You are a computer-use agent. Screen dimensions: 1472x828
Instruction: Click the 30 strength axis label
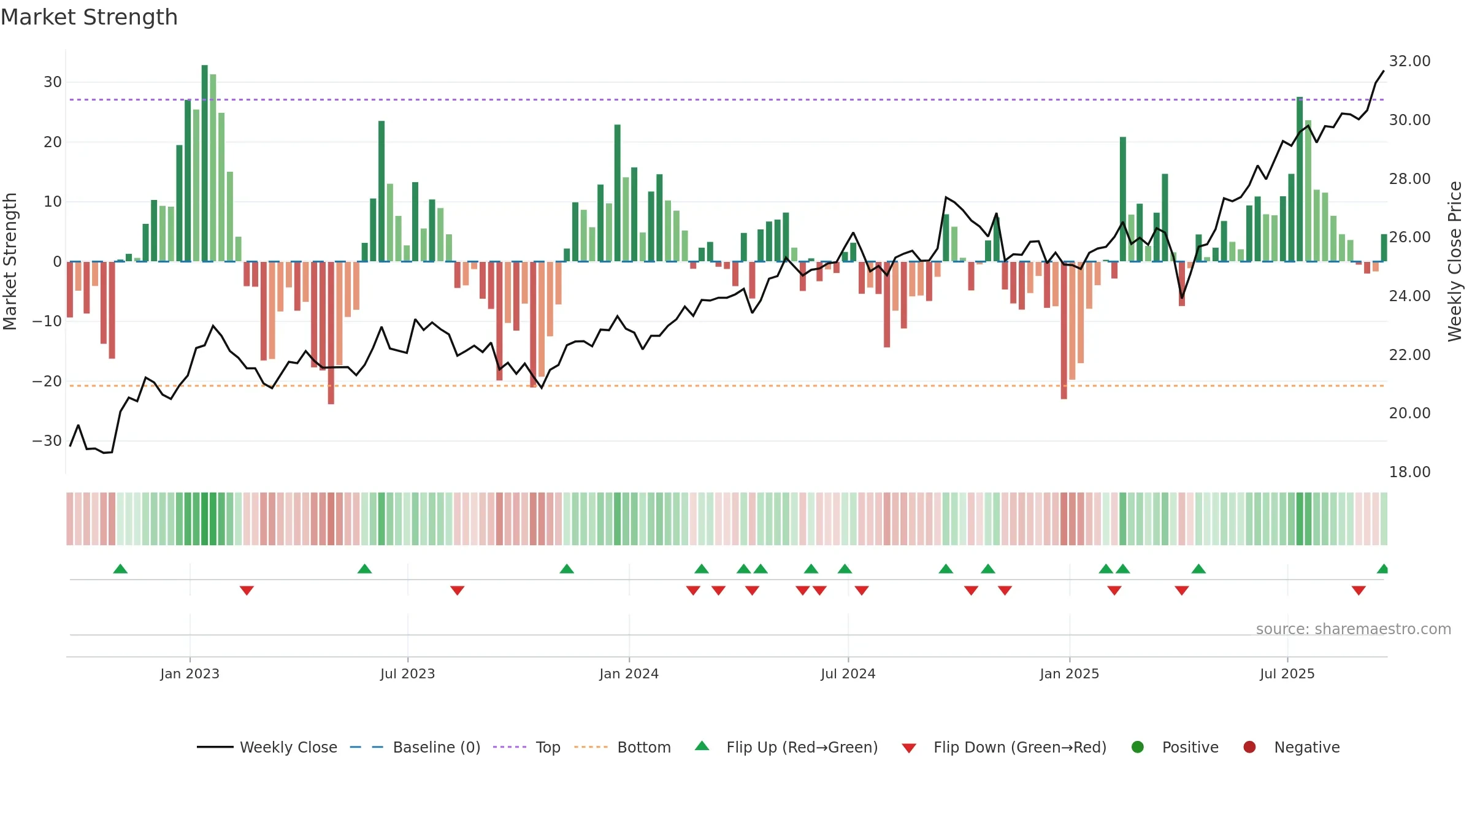coord(53,82)
